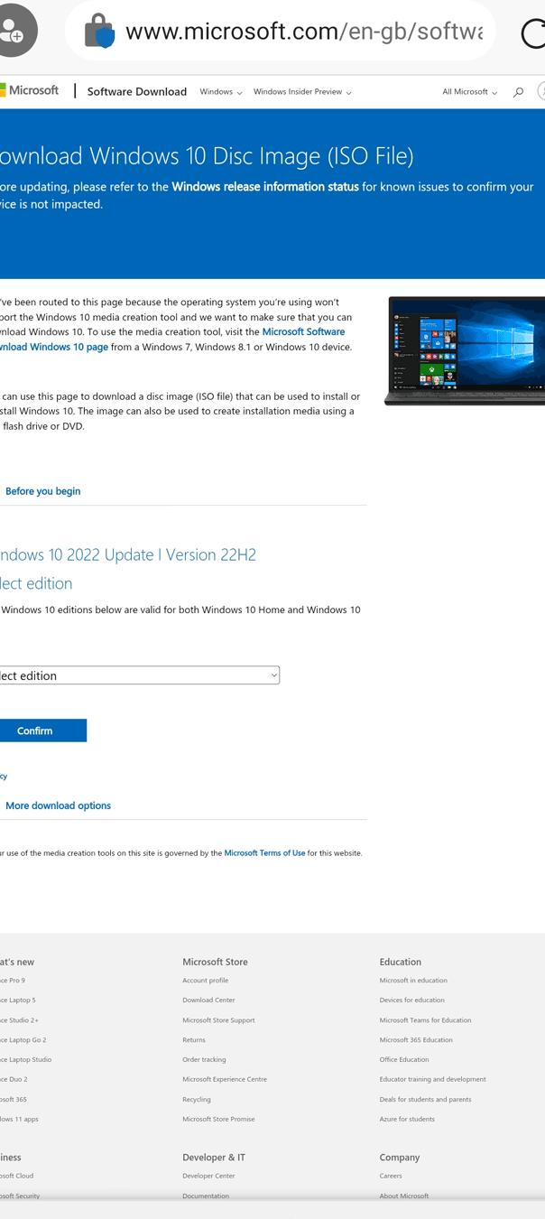Open Microsoft Store Promise link
The width and height of the screenshot is (545, 1219).
pyautogui.click(x=218, y=1120)
